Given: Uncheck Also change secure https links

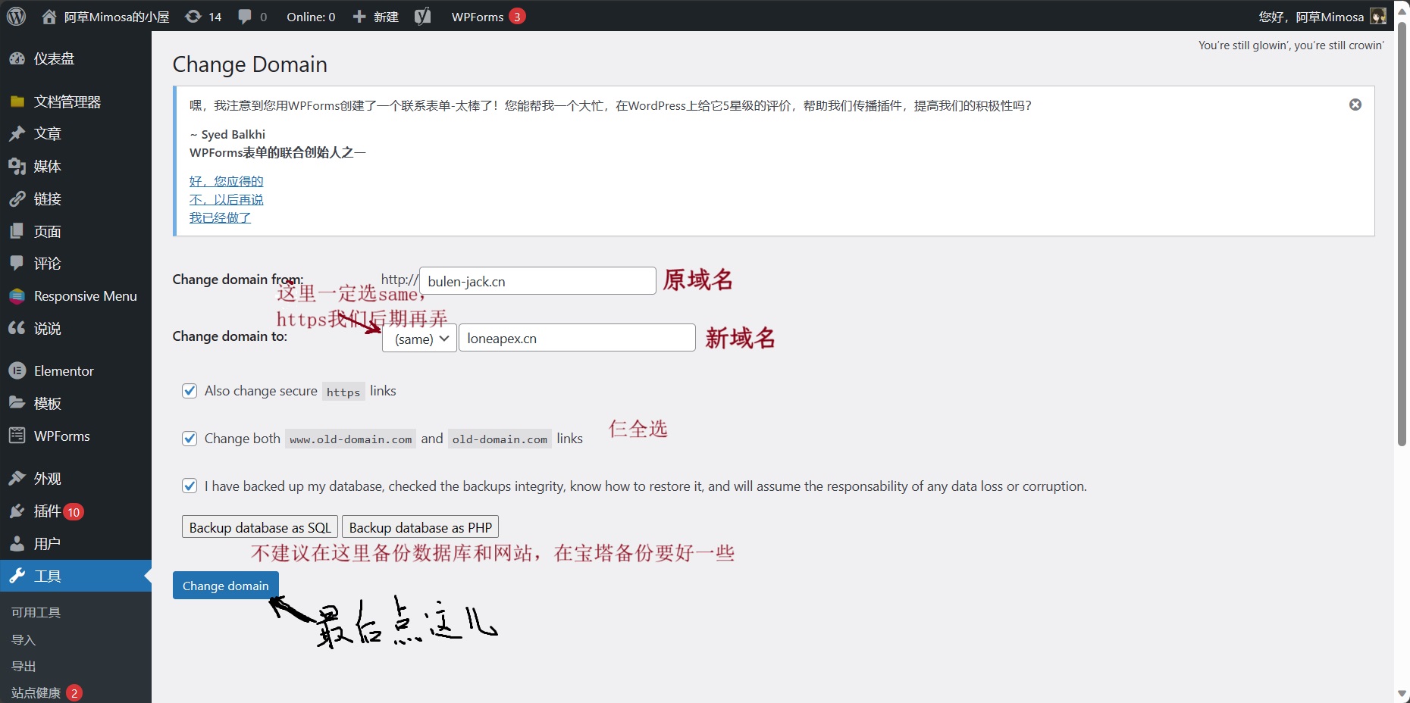Looking at the screenshot, I should pos(190,391).
